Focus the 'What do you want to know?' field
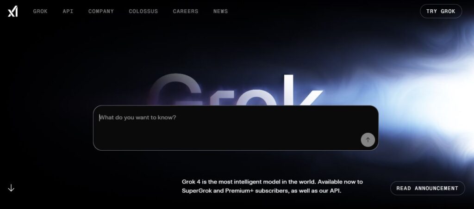Image resolution: width=474 pixels, height=209 pixels. pyautogui.click(x=236, y=128)
